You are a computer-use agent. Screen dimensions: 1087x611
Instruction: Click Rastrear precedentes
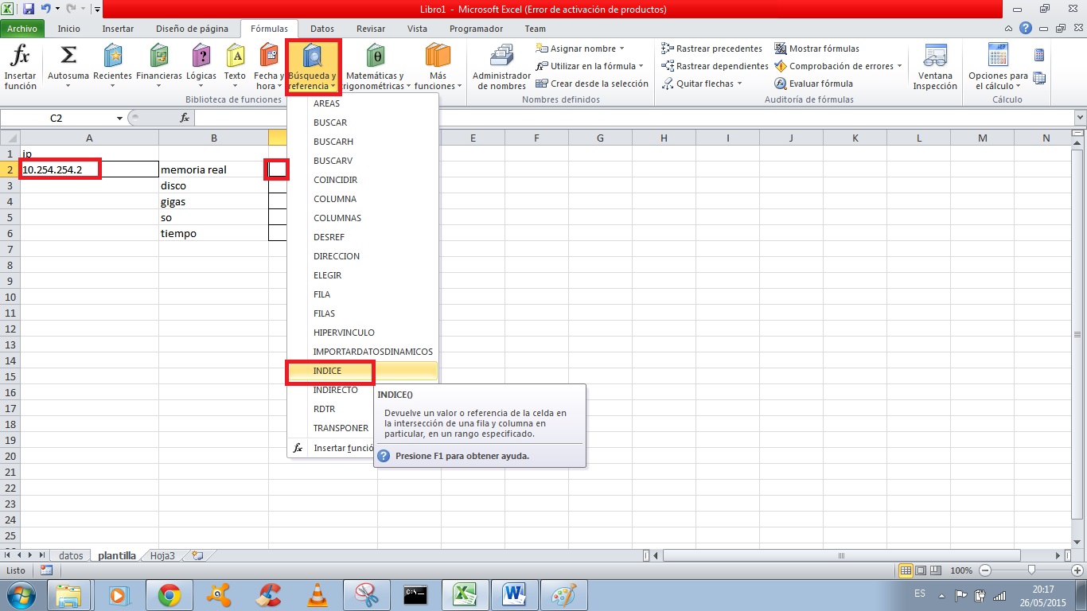tap(711, 48)
